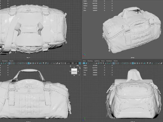Click Isolate Select icon in front view toolbar
The image size is (163, 122).
point(54,63)
